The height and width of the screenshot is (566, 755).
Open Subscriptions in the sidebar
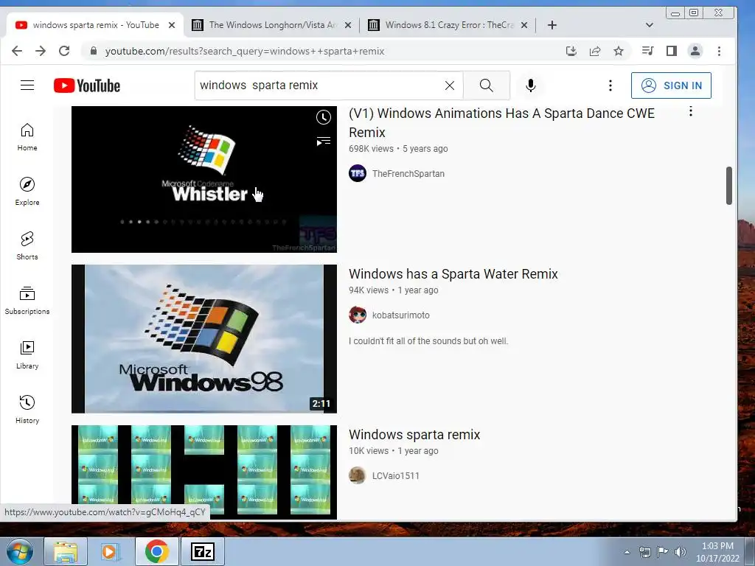27,301
